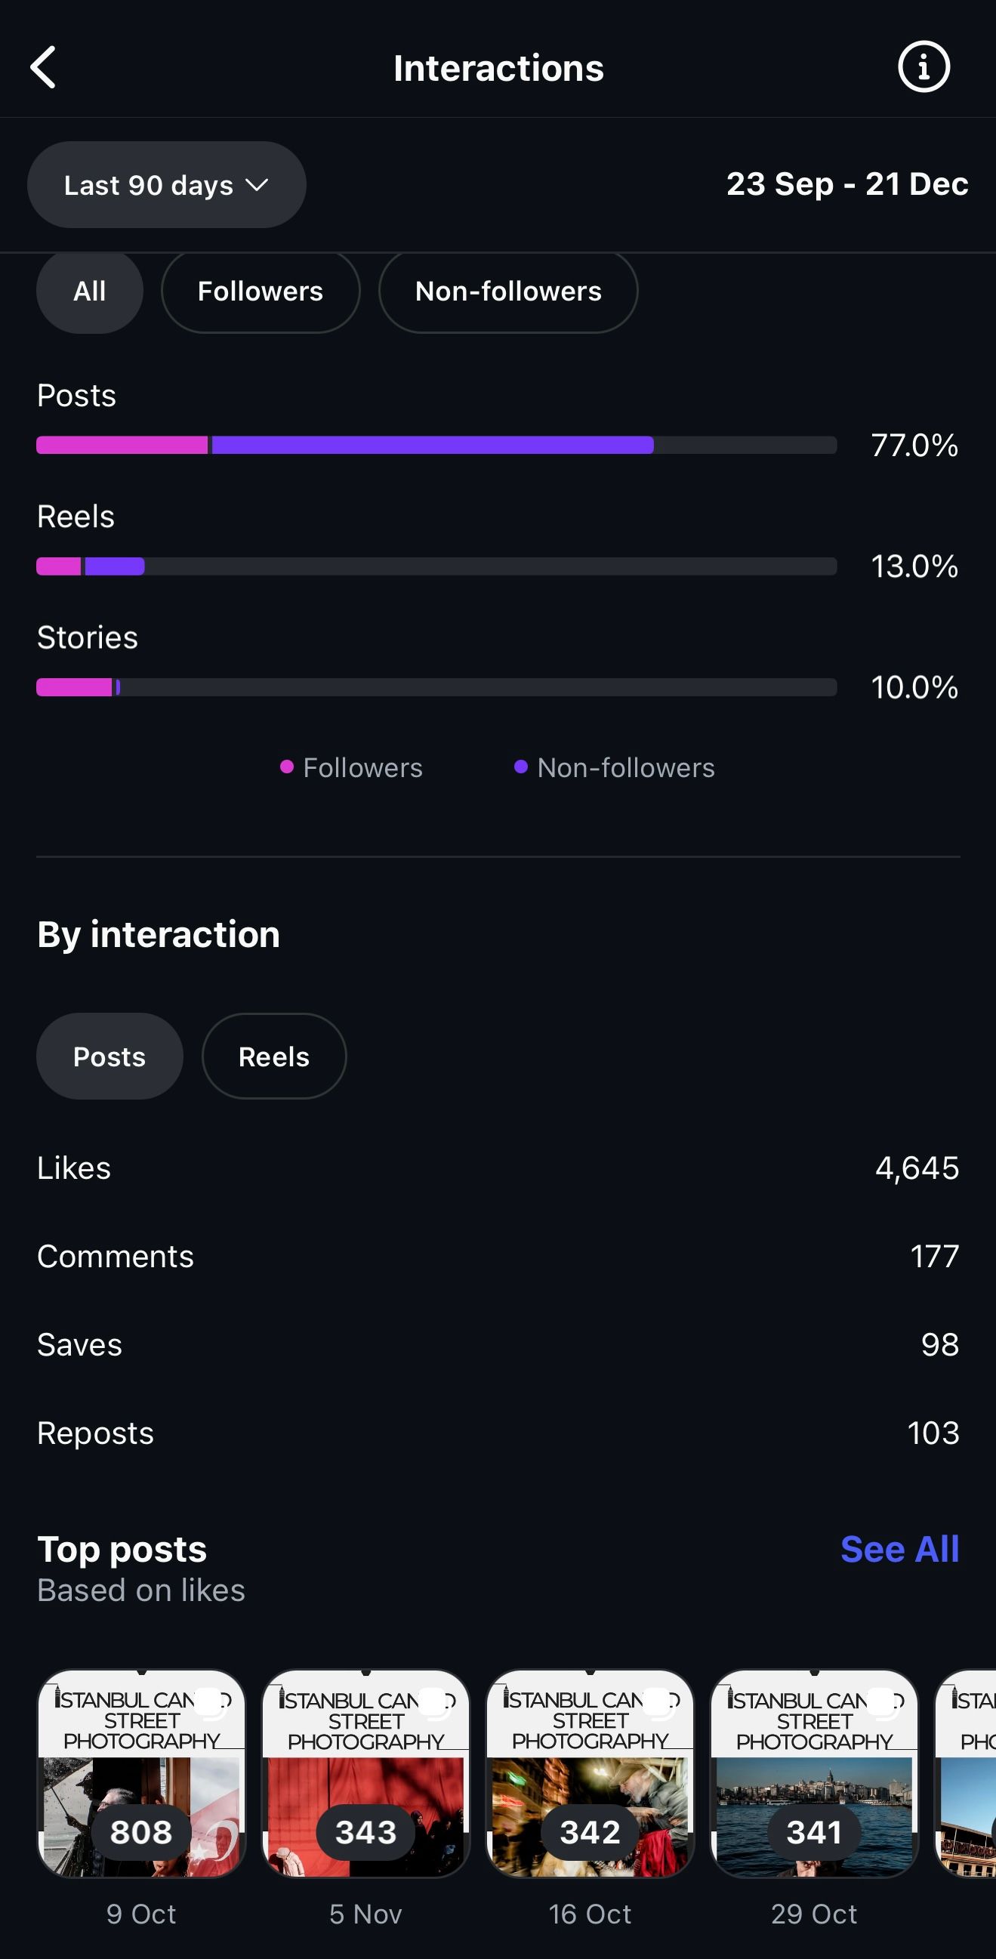Open the Last 90 days dropdown
The image size is (996, 1959).
click(167, 185)
